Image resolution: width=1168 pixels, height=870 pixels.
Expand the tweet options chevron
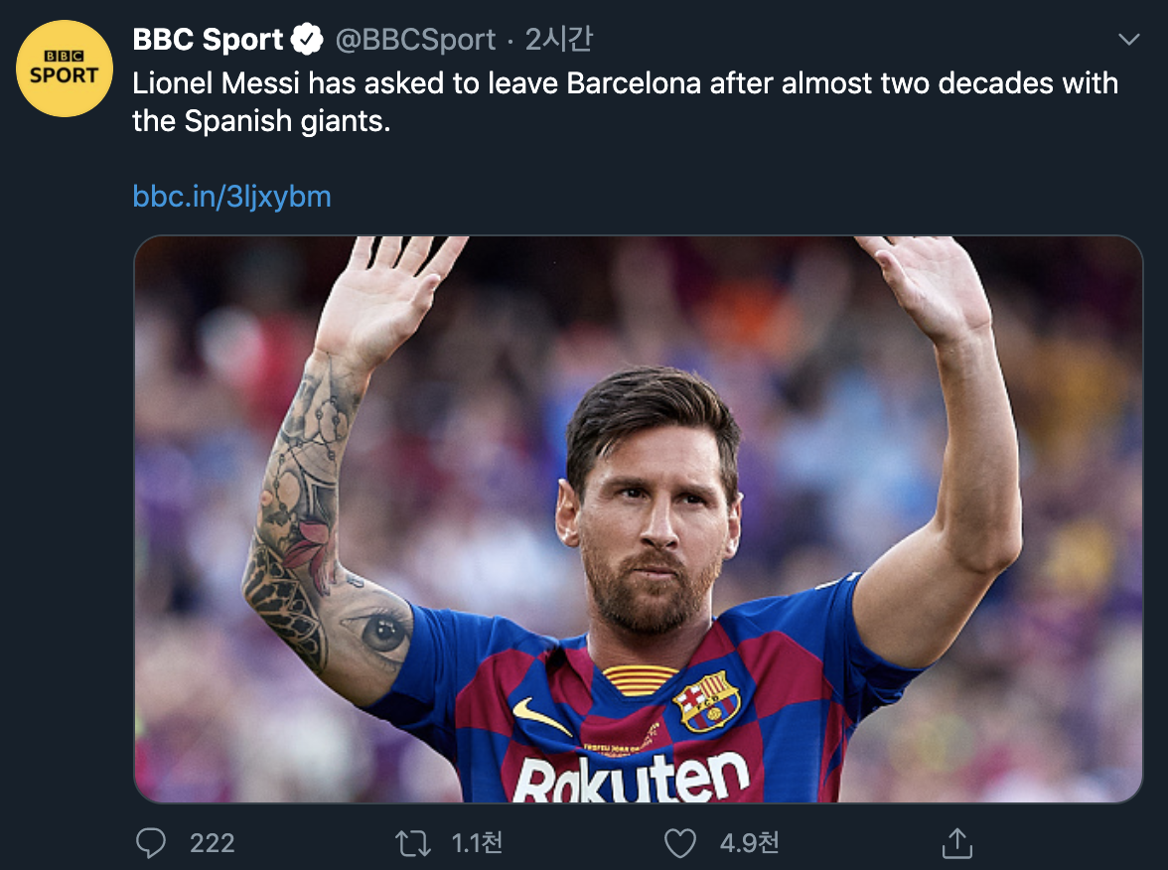point(1129,40)
